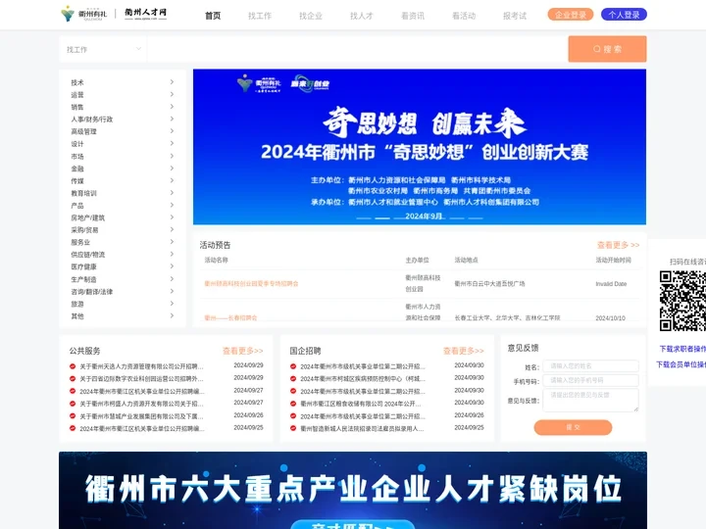
Task: Open 关于四省边际数字农业科创园 notice
Action: [x=141, y=379]
